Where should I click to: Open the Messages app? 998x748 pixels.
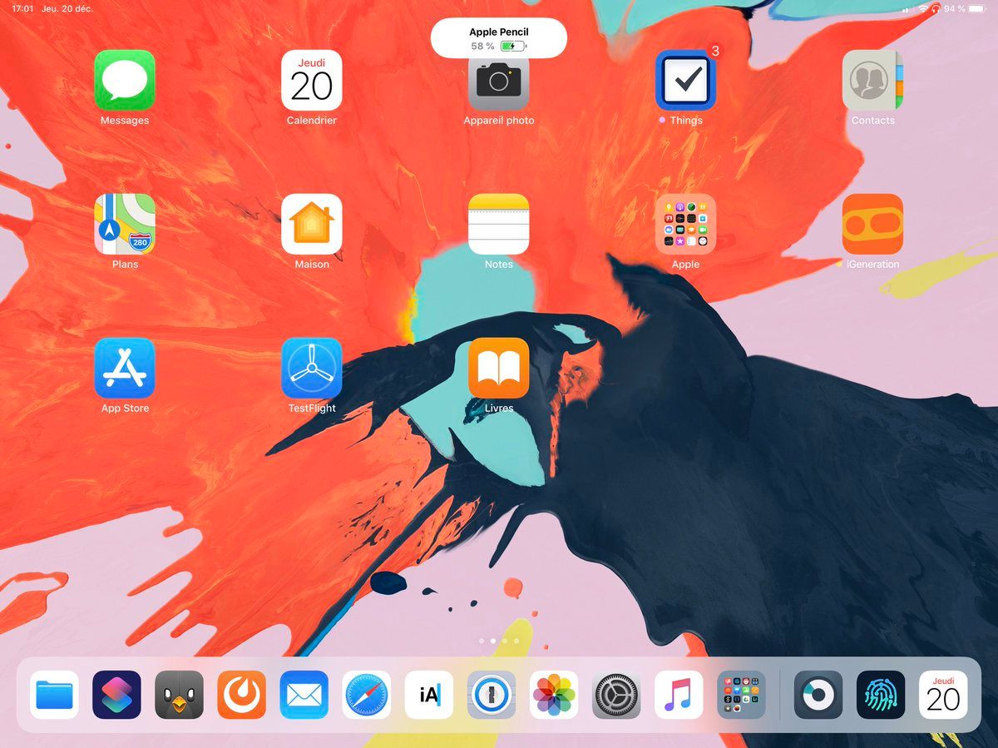[x=125, y=81]
